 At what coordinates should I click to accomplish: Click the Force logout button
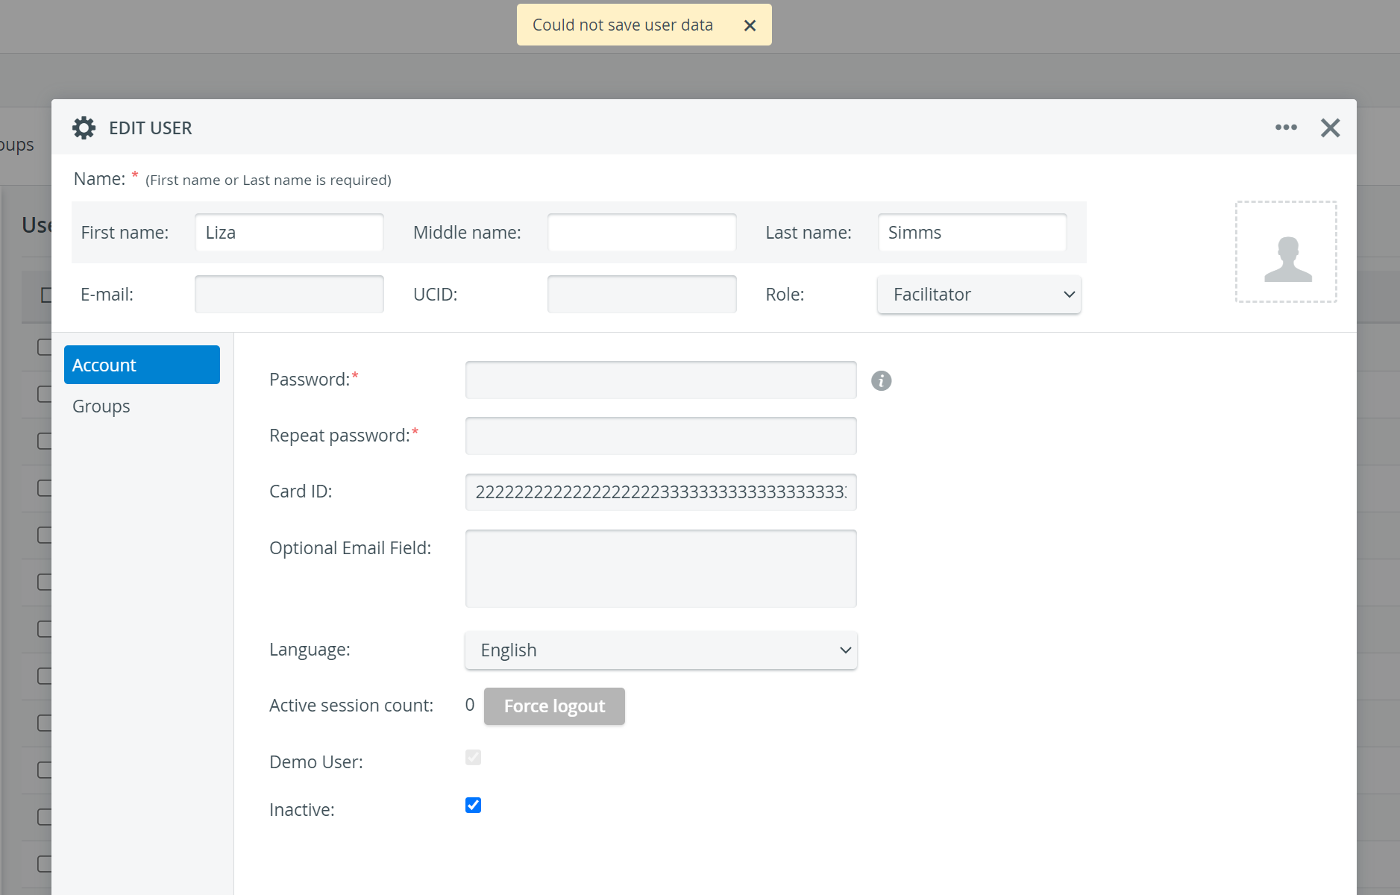tap(554, 706)
